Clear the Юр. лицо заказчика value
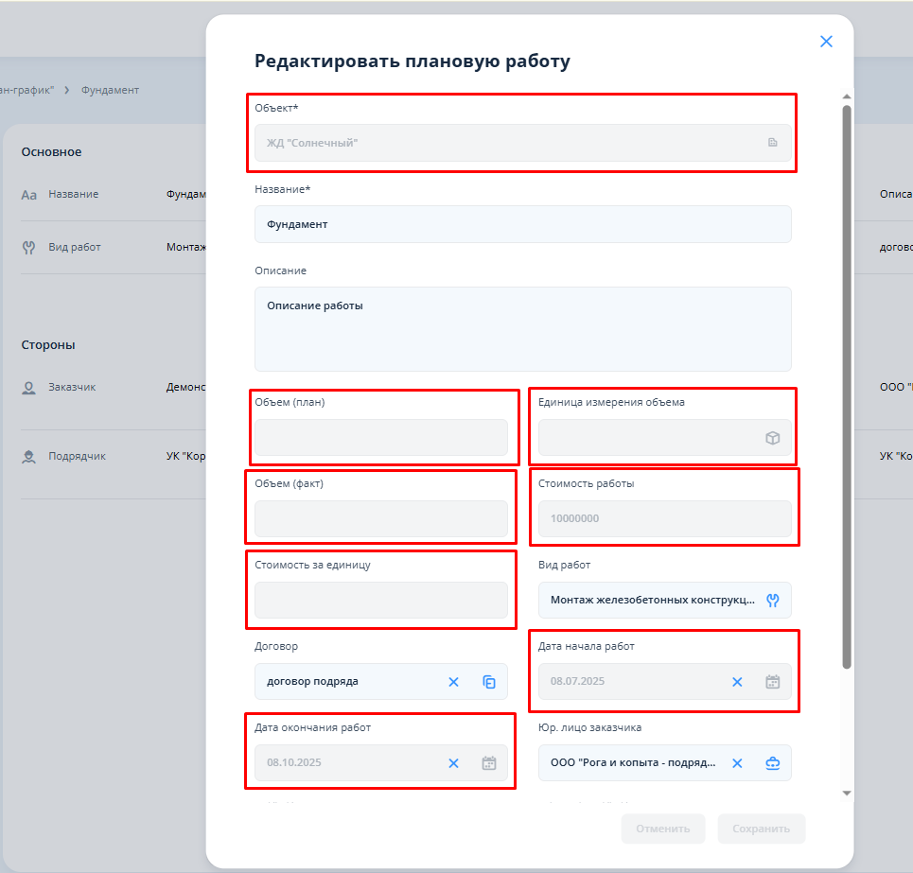 tap(737, 763)
